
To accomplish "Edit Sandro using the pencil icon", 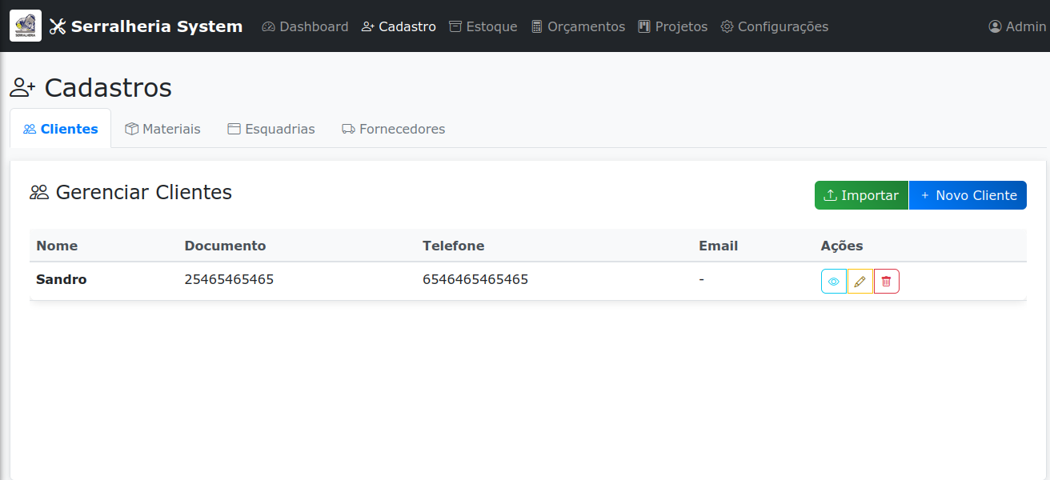I will pyautogui.click(x=860, y=282).
